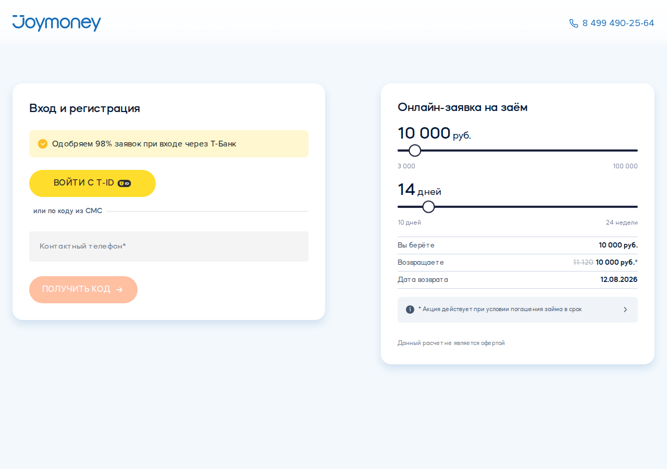Open the Акция действует promo notice text
This screenshot has height=469, width=667.
pyautogui.click(x=500, y=310)
